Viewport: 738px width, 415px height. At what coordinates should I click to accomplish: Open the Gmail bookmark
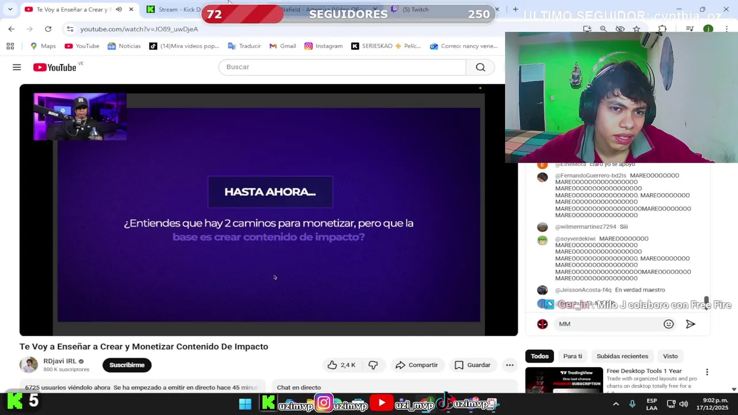coord(282,46)
